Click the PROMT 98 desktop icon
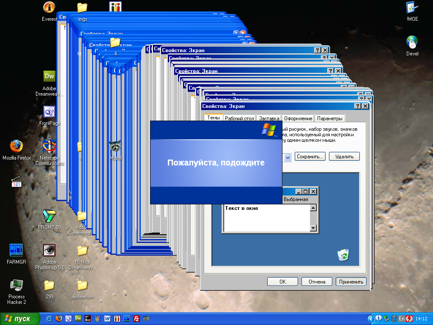 [x=49, y=219]
